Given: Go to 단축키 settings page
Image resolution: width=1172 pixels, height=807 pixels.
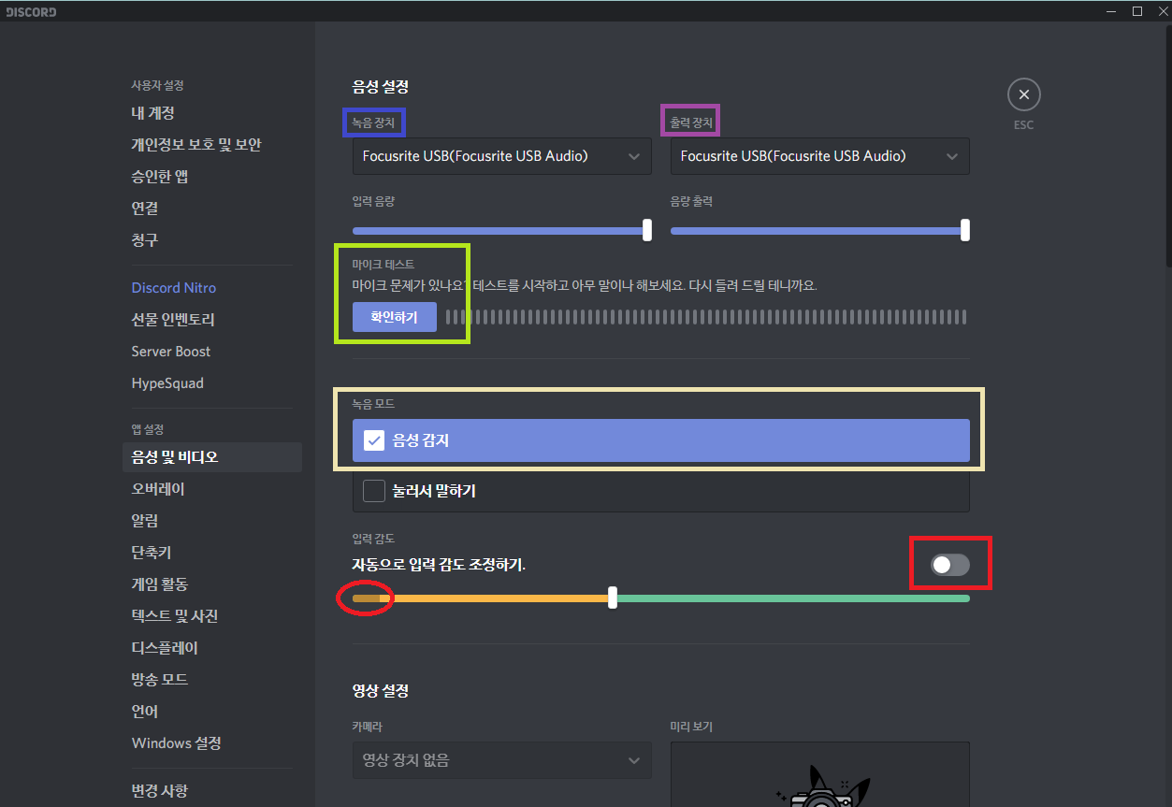Looking at the screenshot, I should point(151,552).
